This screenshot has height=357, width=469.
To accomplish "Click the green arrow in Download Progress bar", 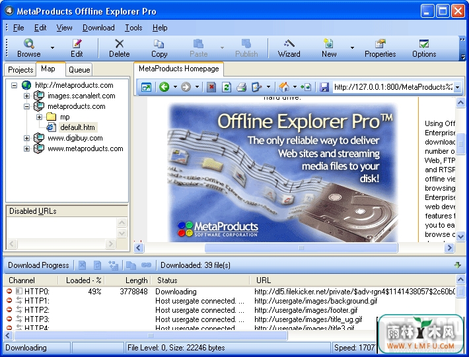I will pos(457,265).
